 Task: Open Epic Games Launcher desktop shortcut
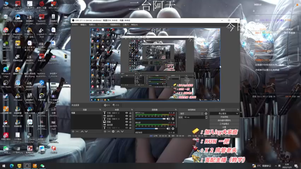(30, 137)
